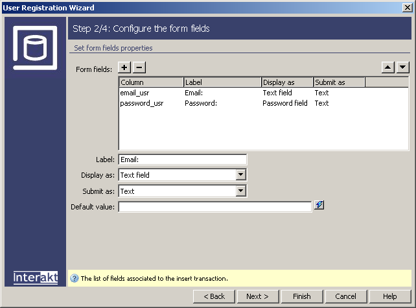The height and width of the screenshot is (308, 416).
Task: Move selected field down with arrow icon
Action: [403, 67]
